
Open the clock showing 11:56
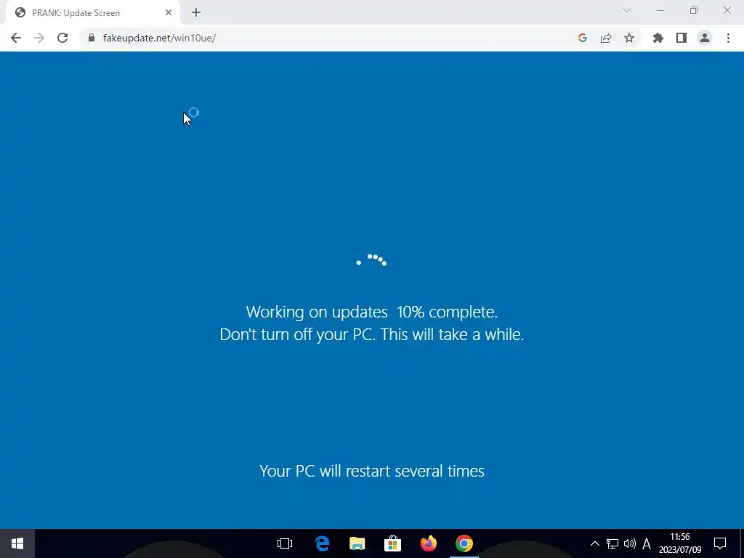pos(680,543)
